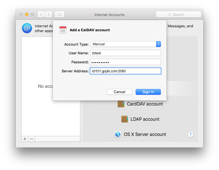Click the Search field in toolbar
Viewport: 219px width, 170px height.
[x=178, y=14]
